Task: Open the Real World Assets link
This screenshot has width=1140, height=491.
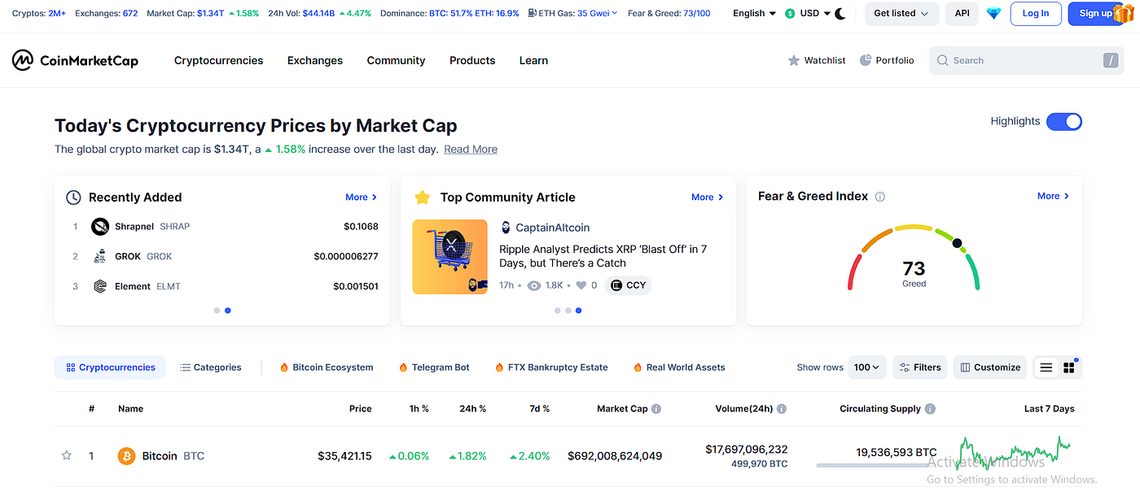Action: [x=679, y=367]
